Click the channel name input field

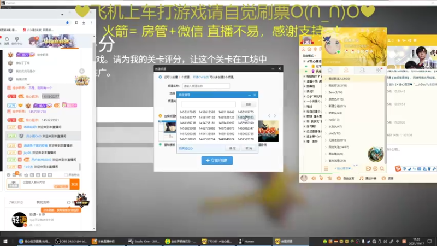pos(206,86)
